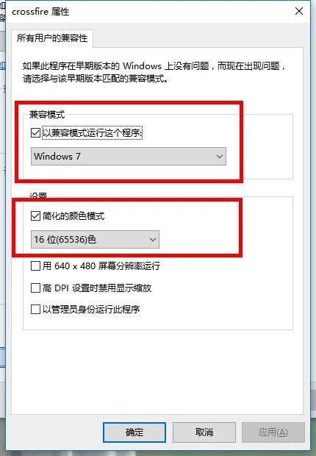316x456 pixels.
Task: Enable 用 640 x 480 屏幕分辨率运行 checkbox
Action: coord(35,266)
